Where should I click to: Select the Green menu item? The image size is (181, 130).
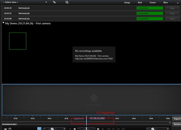152,2
